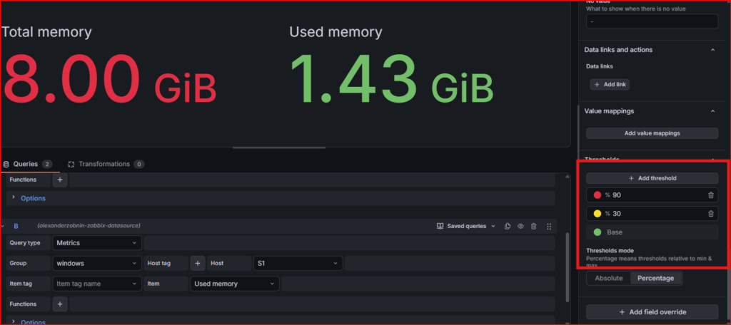Click the Transformations tab icon
731x325 pixels.
[71, 164]
